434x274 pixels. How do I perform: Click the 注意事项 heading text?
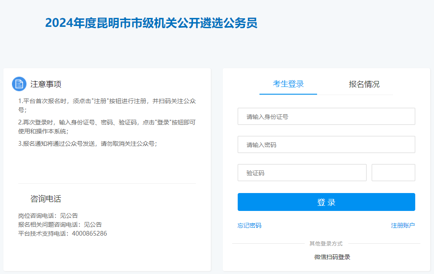click(46, 84)
